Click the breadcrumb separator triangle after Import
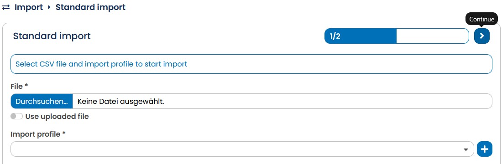 (x=49, y=7)
